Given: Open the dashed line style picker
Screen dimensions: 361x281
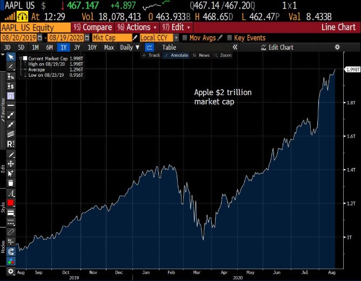Looking at the screenshot, I should click(11, 222).
